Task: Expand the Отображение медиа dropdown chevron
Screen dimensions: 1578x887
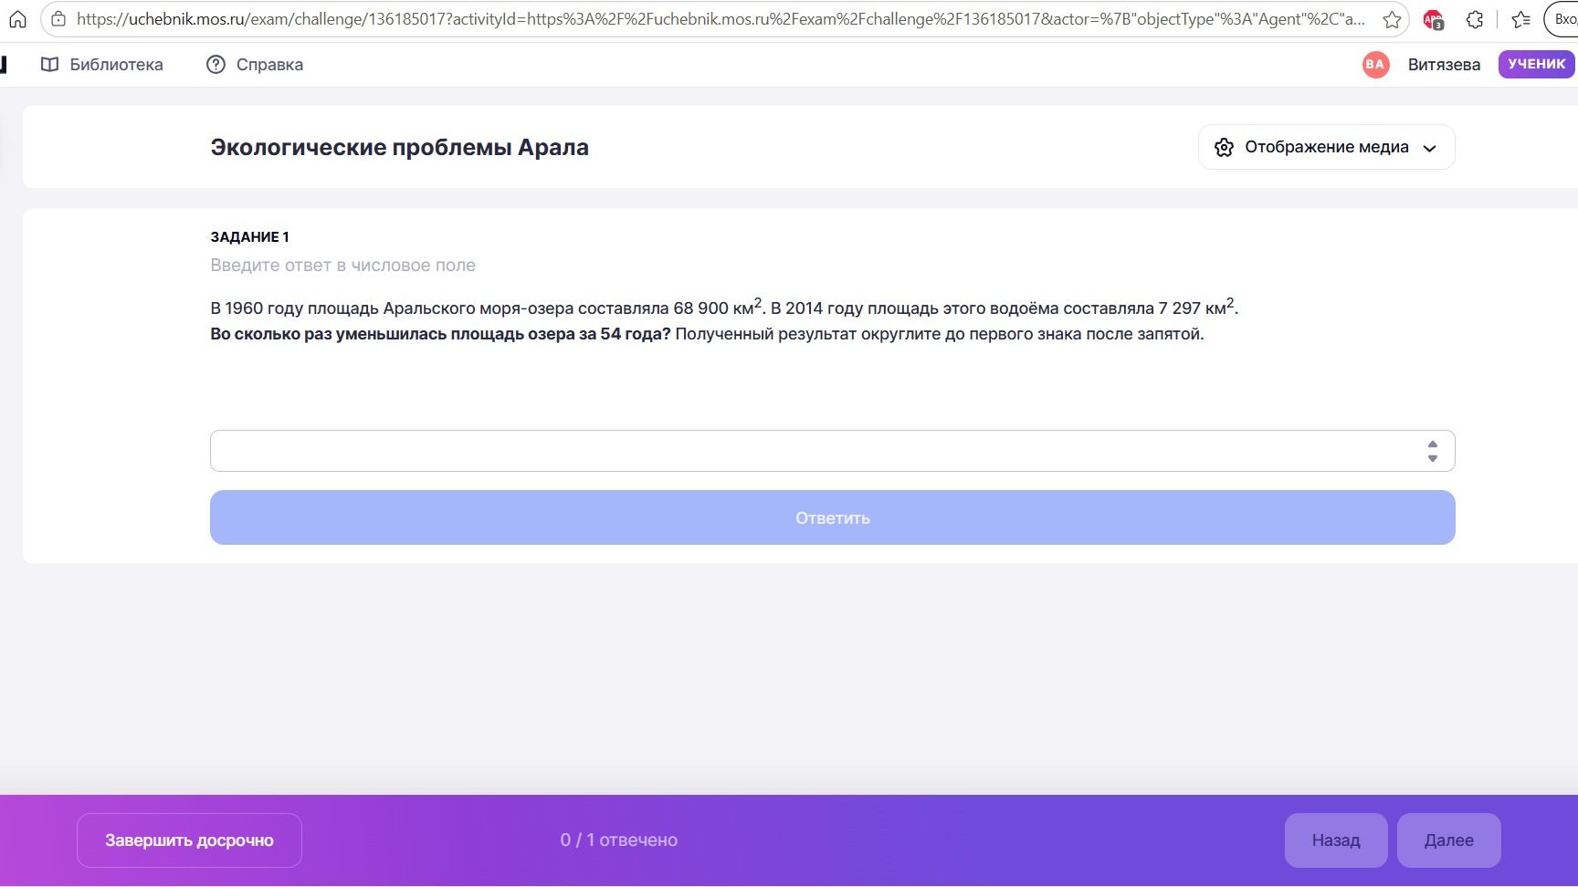Action: pyautogui.click(x=1430, y=148)
